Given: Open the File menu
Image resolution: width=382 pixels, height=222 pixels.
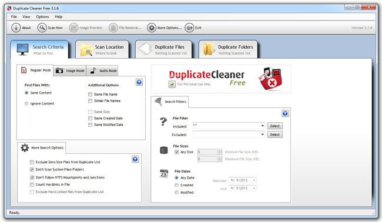Looking at the screenshot, I should [14, 16].
